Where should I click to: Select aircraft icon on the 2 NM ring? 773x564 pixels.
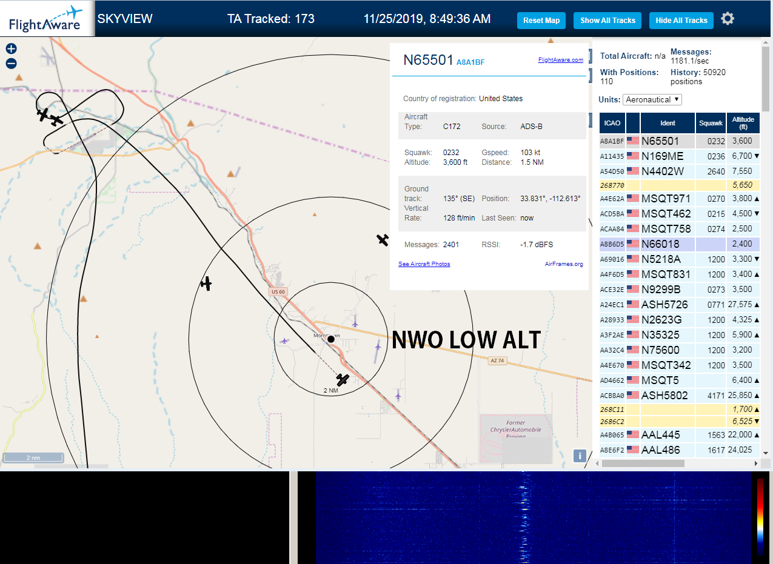coord(343,380)
